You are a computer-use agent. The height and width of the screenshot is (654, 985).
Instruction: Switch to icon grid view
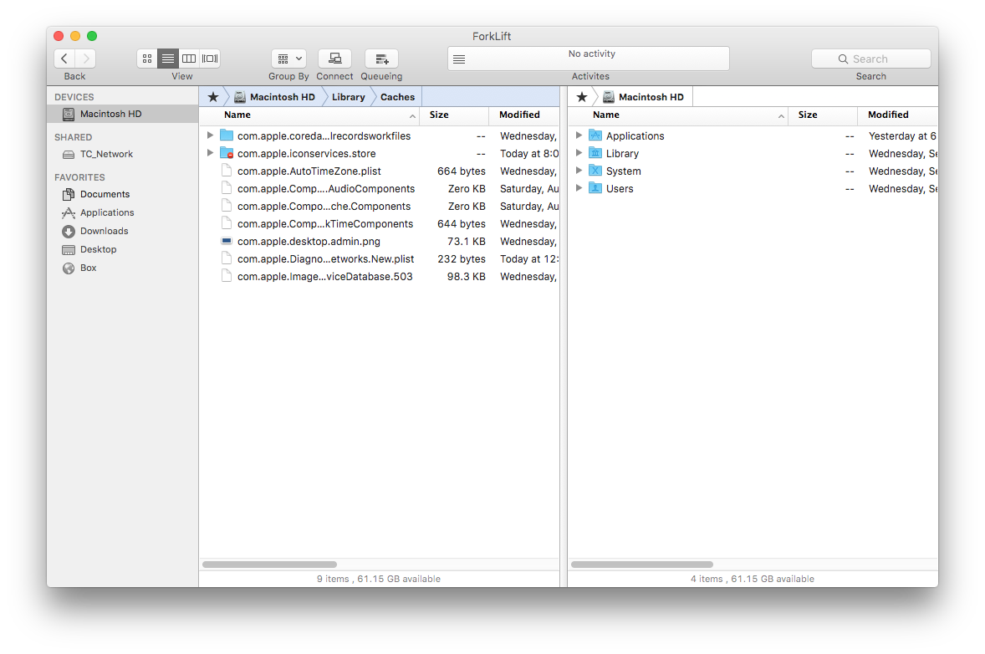pyautogui.click(x=147, y=59)
